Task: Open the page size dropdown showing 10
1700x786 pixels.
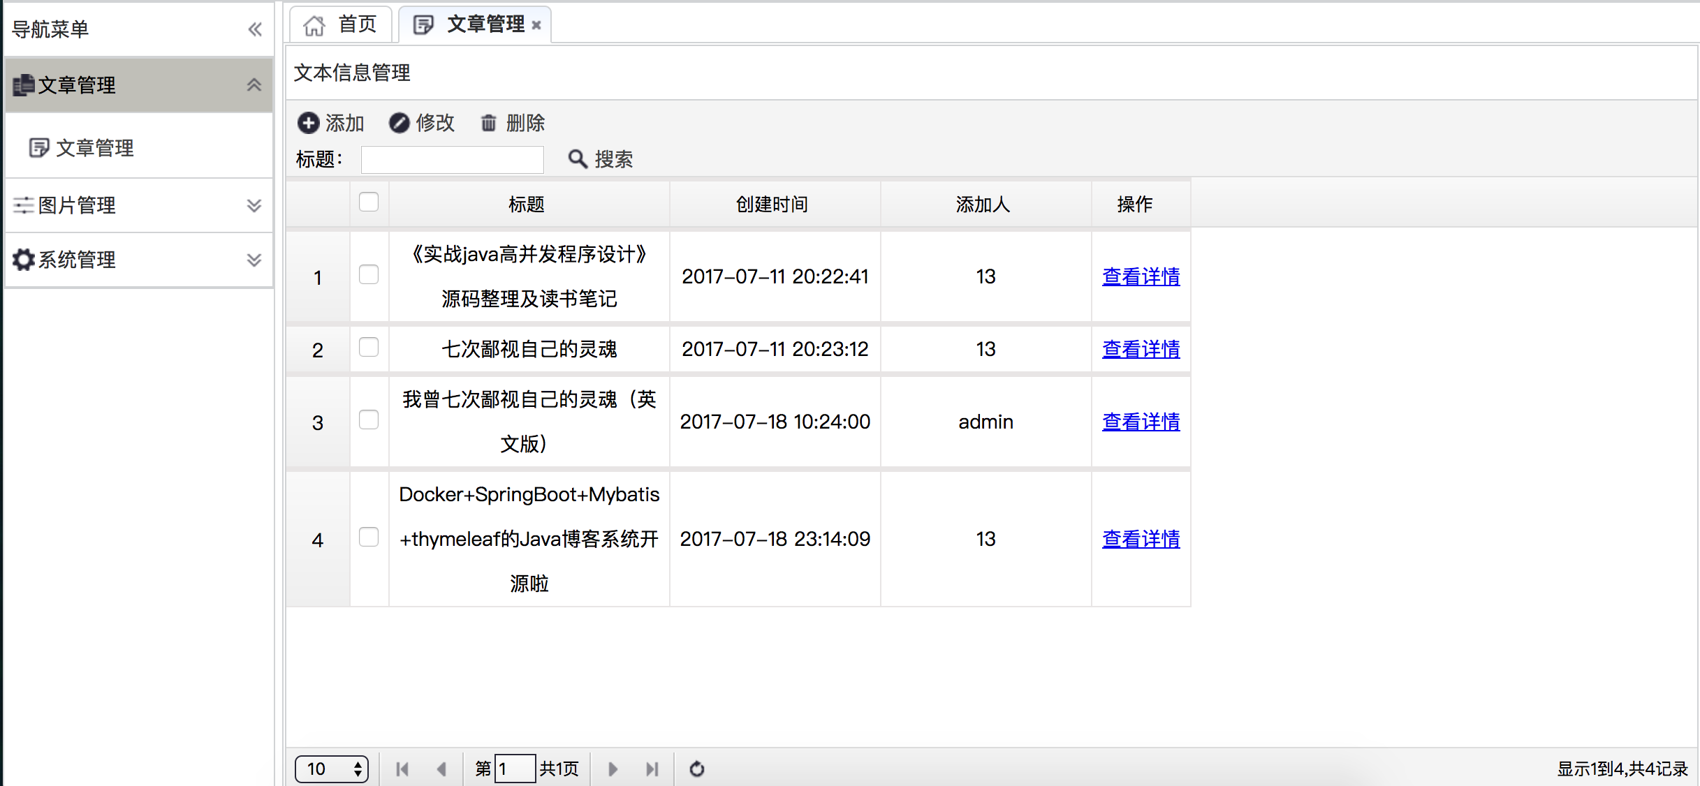Action: tap(332, 769)
